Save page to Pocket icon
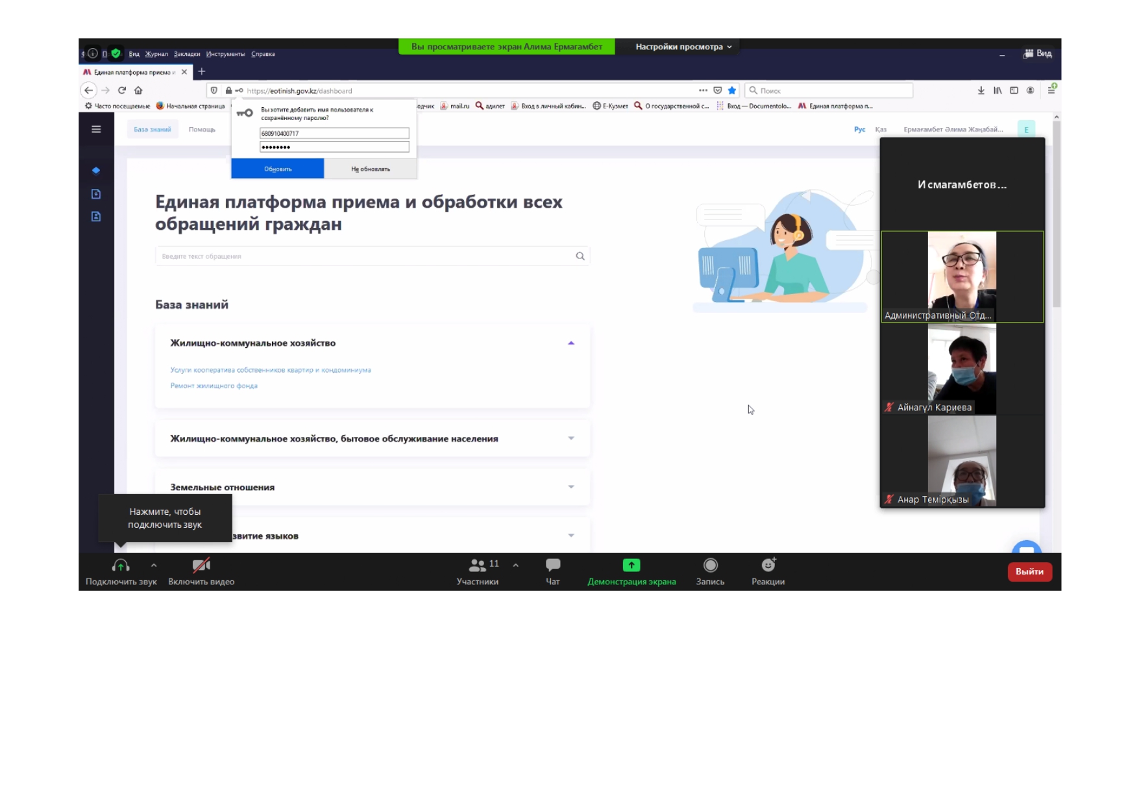This screenshot has height=805, width=1139. (x=717, y=90)
